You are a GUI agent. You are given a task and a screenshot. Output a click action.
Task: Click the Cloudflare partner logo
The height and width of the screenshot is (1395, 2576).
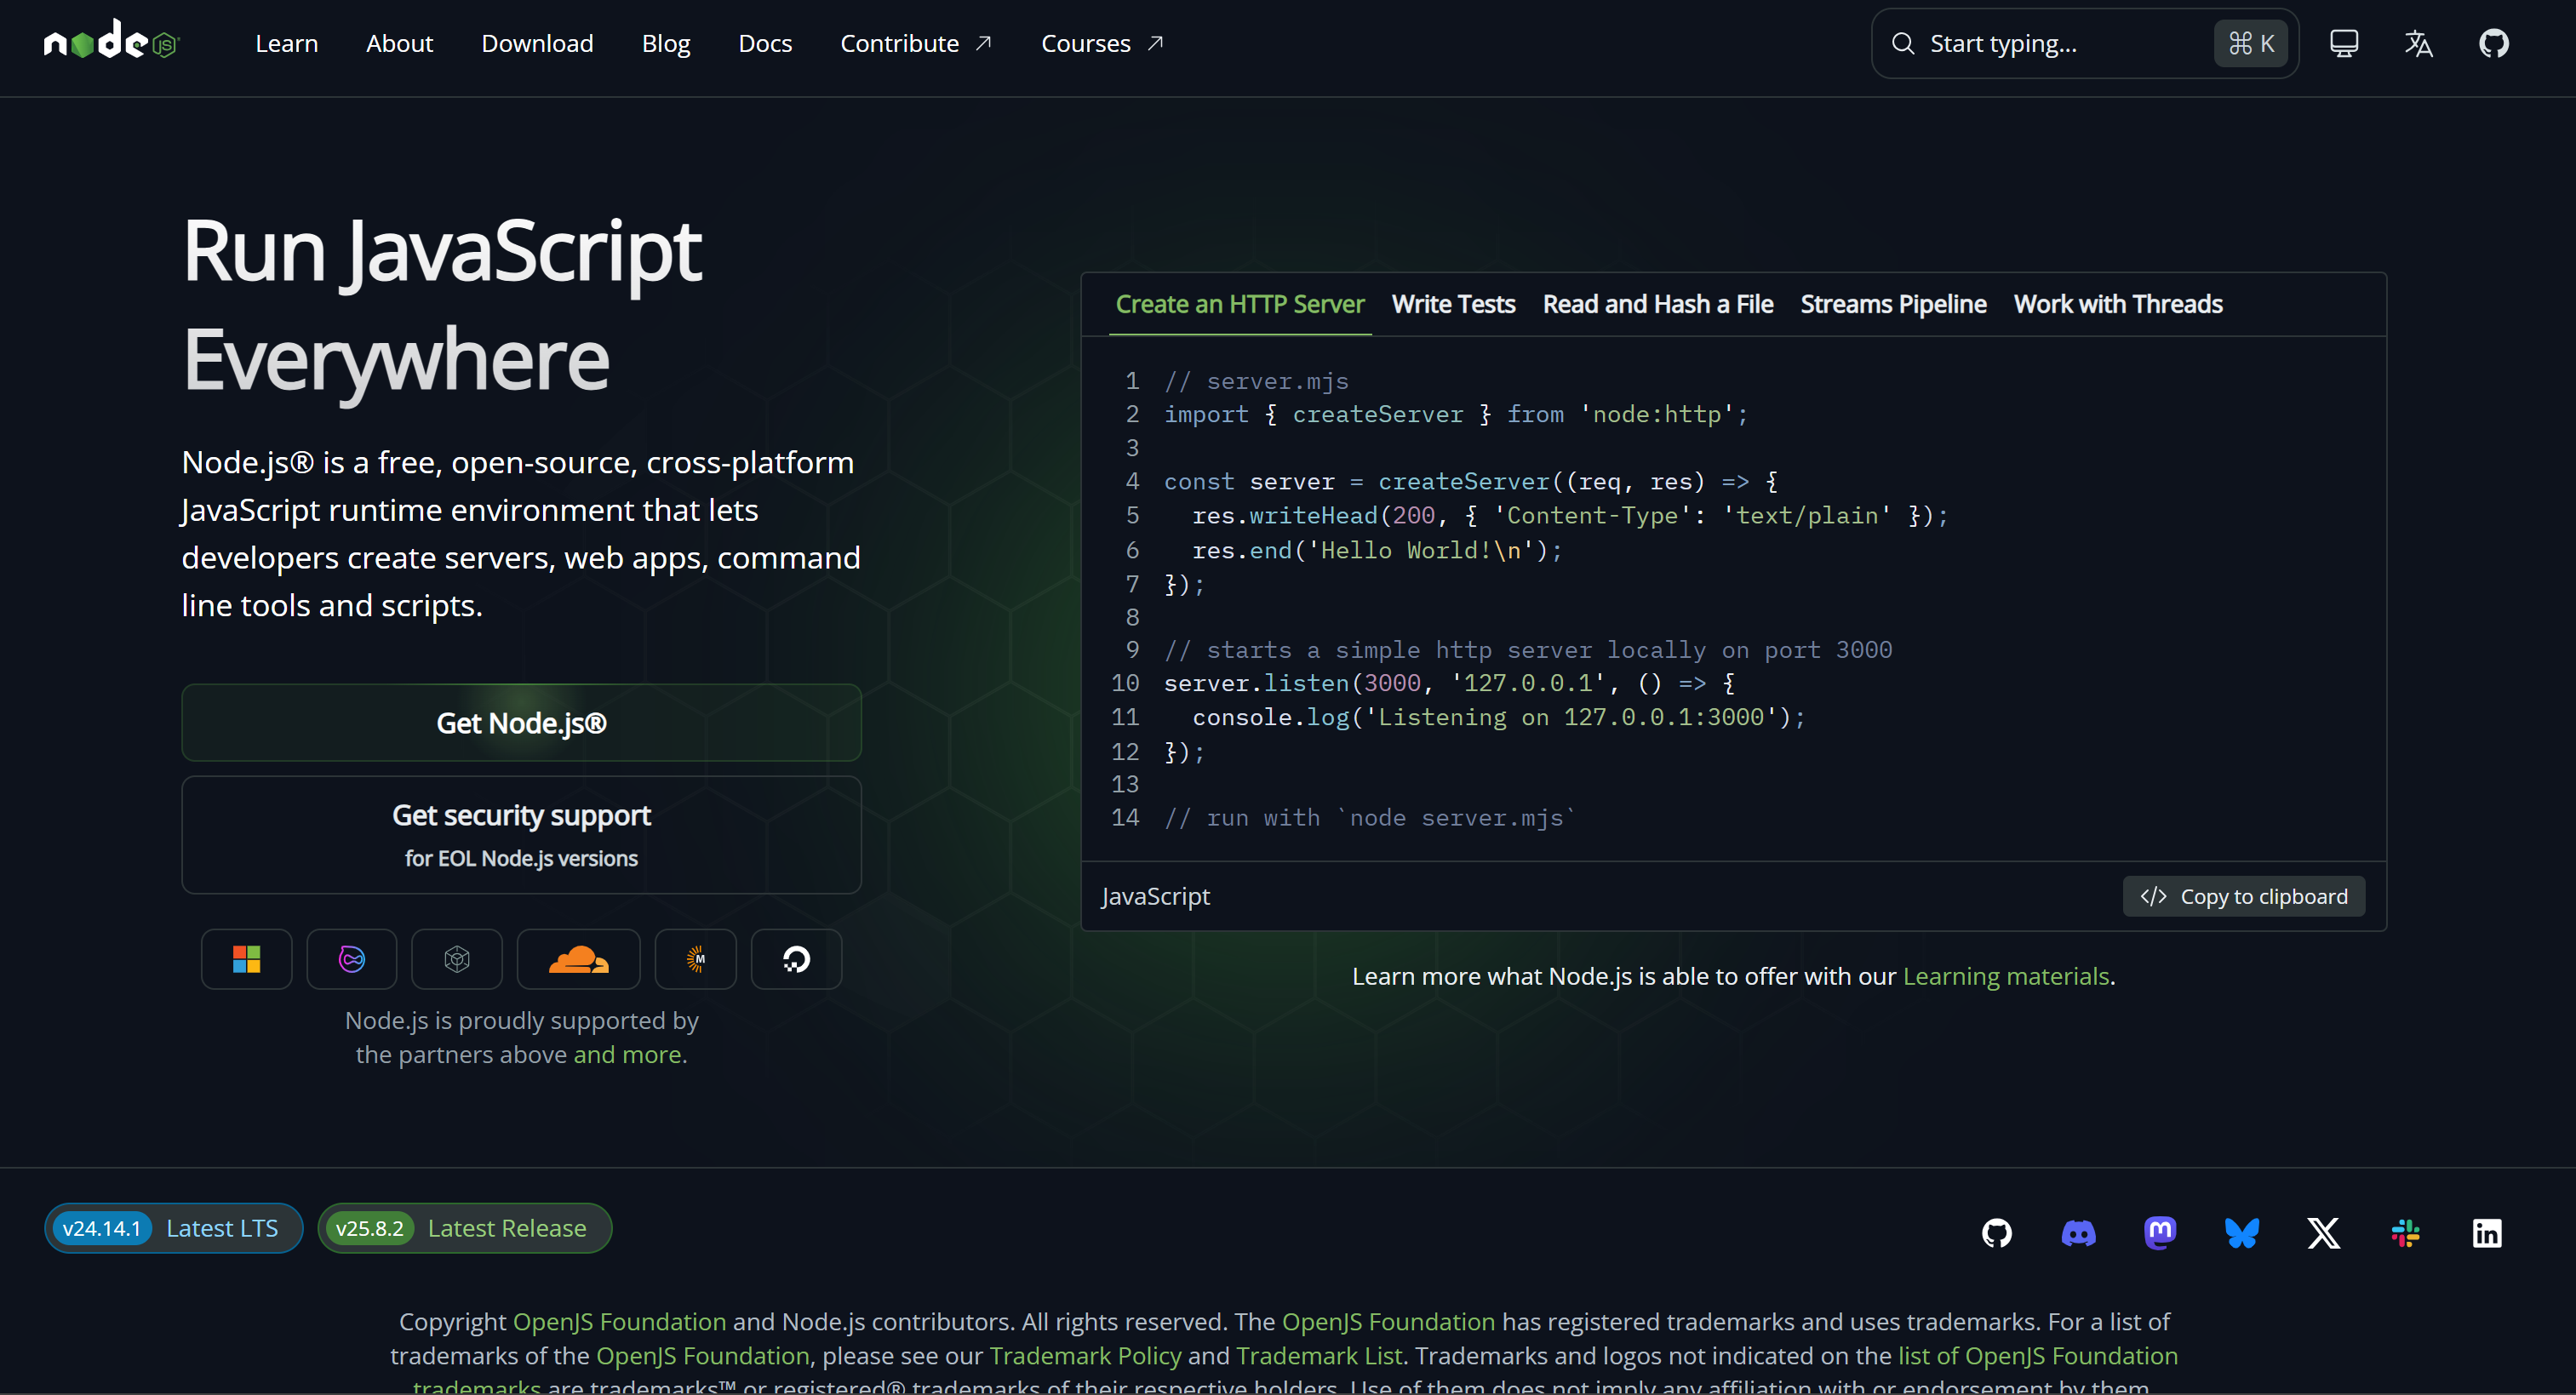[x=578, y=959]
